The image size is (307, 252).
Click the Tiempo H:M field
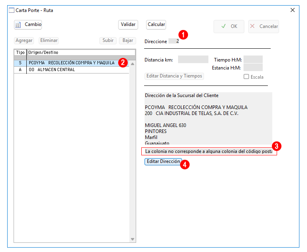(x=253, y=60)
